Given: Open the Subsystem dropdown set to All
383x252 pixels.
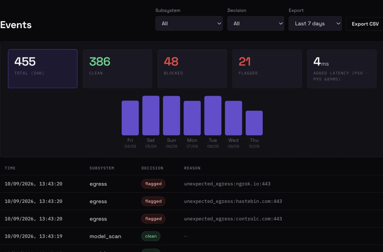Looking at the screenshot, I should (x=189, y=23).
